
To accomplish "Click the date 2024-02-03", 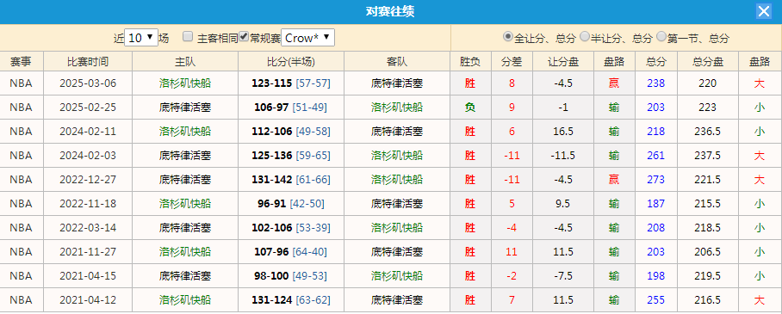I will coord(88,156).
